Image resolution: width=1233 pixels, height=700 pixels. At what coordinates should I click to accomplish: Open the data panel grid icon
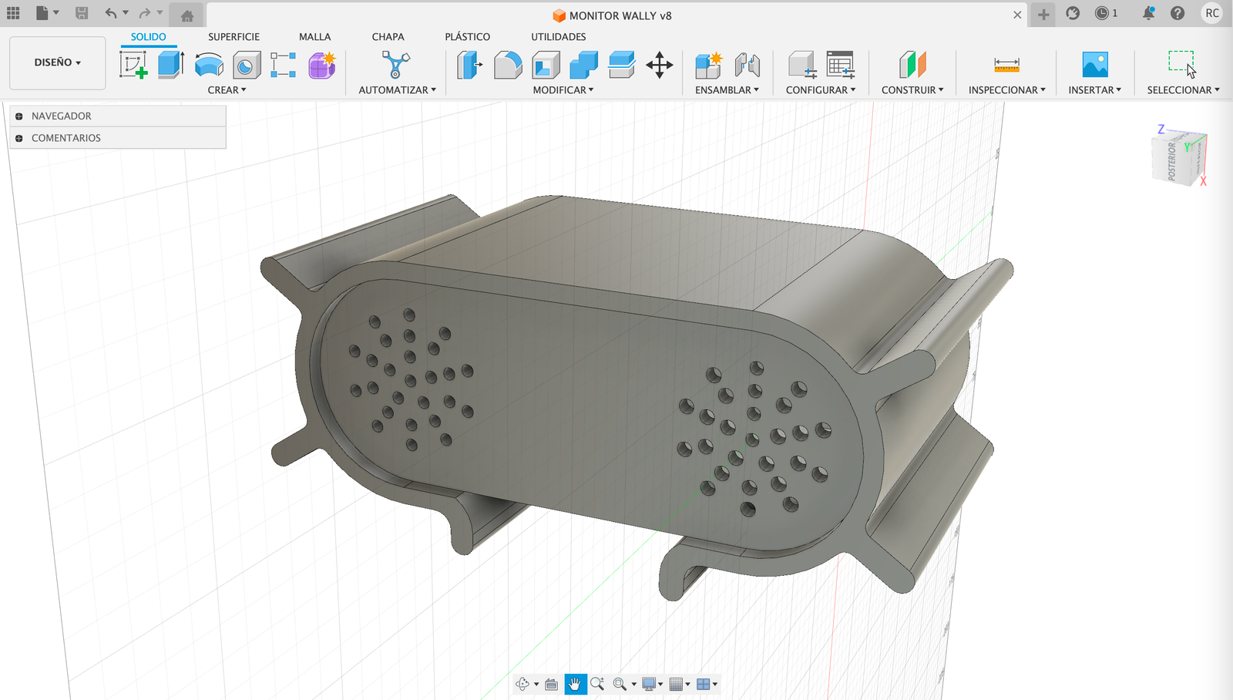pyautogui.click(x=13, y=13)
